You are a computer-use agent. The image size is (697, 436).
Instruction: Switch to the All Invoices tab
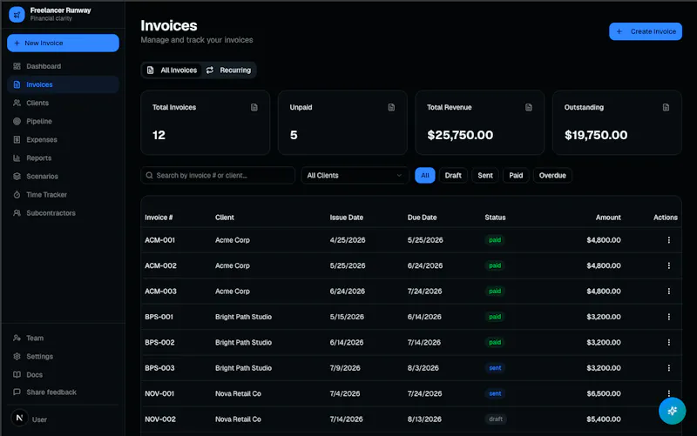(172, 70)
